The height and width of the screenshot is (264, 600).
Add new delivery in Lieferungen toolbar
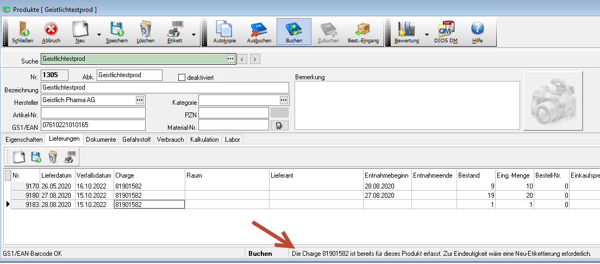coord(18,157)
